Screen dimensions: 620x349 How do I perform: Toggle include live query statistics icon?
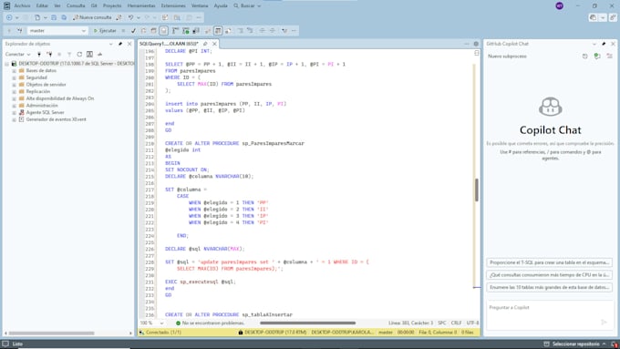[186, 30]
